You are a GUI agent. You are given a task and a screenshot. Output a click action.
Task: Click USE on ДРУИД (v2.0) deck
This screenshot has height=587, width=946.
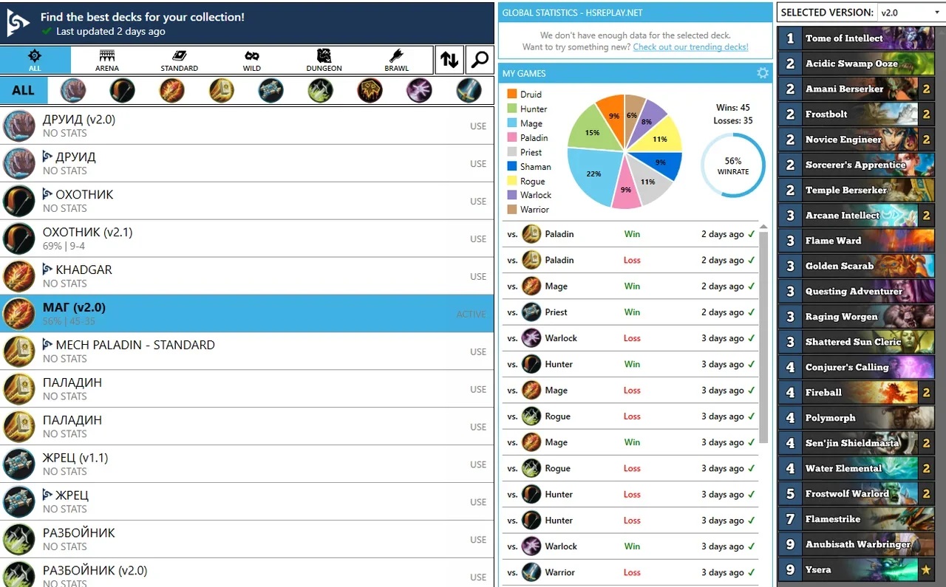(x=478, y=126)
